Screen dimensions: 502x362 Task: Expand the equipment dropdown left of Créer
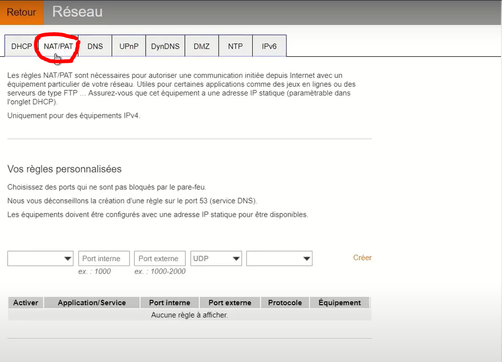click(279, 258)
